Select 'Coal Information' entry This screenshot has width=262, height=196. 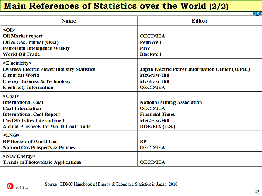pyautogui.click(x=22, y=108)
